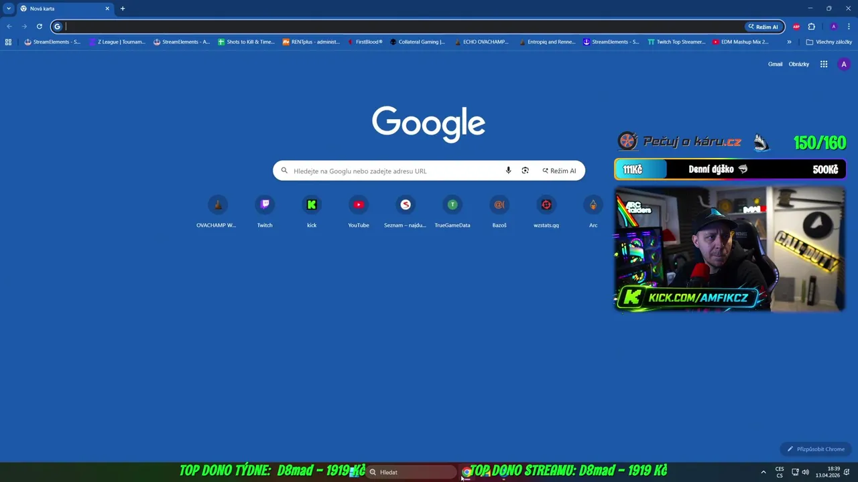Open the Obrázky images link
The image size is (858, 482).
click(799, 64)
